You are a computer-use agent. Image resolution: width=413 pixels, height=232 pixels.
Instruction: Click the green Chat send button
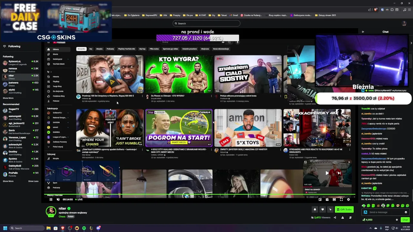coord(405,220)
